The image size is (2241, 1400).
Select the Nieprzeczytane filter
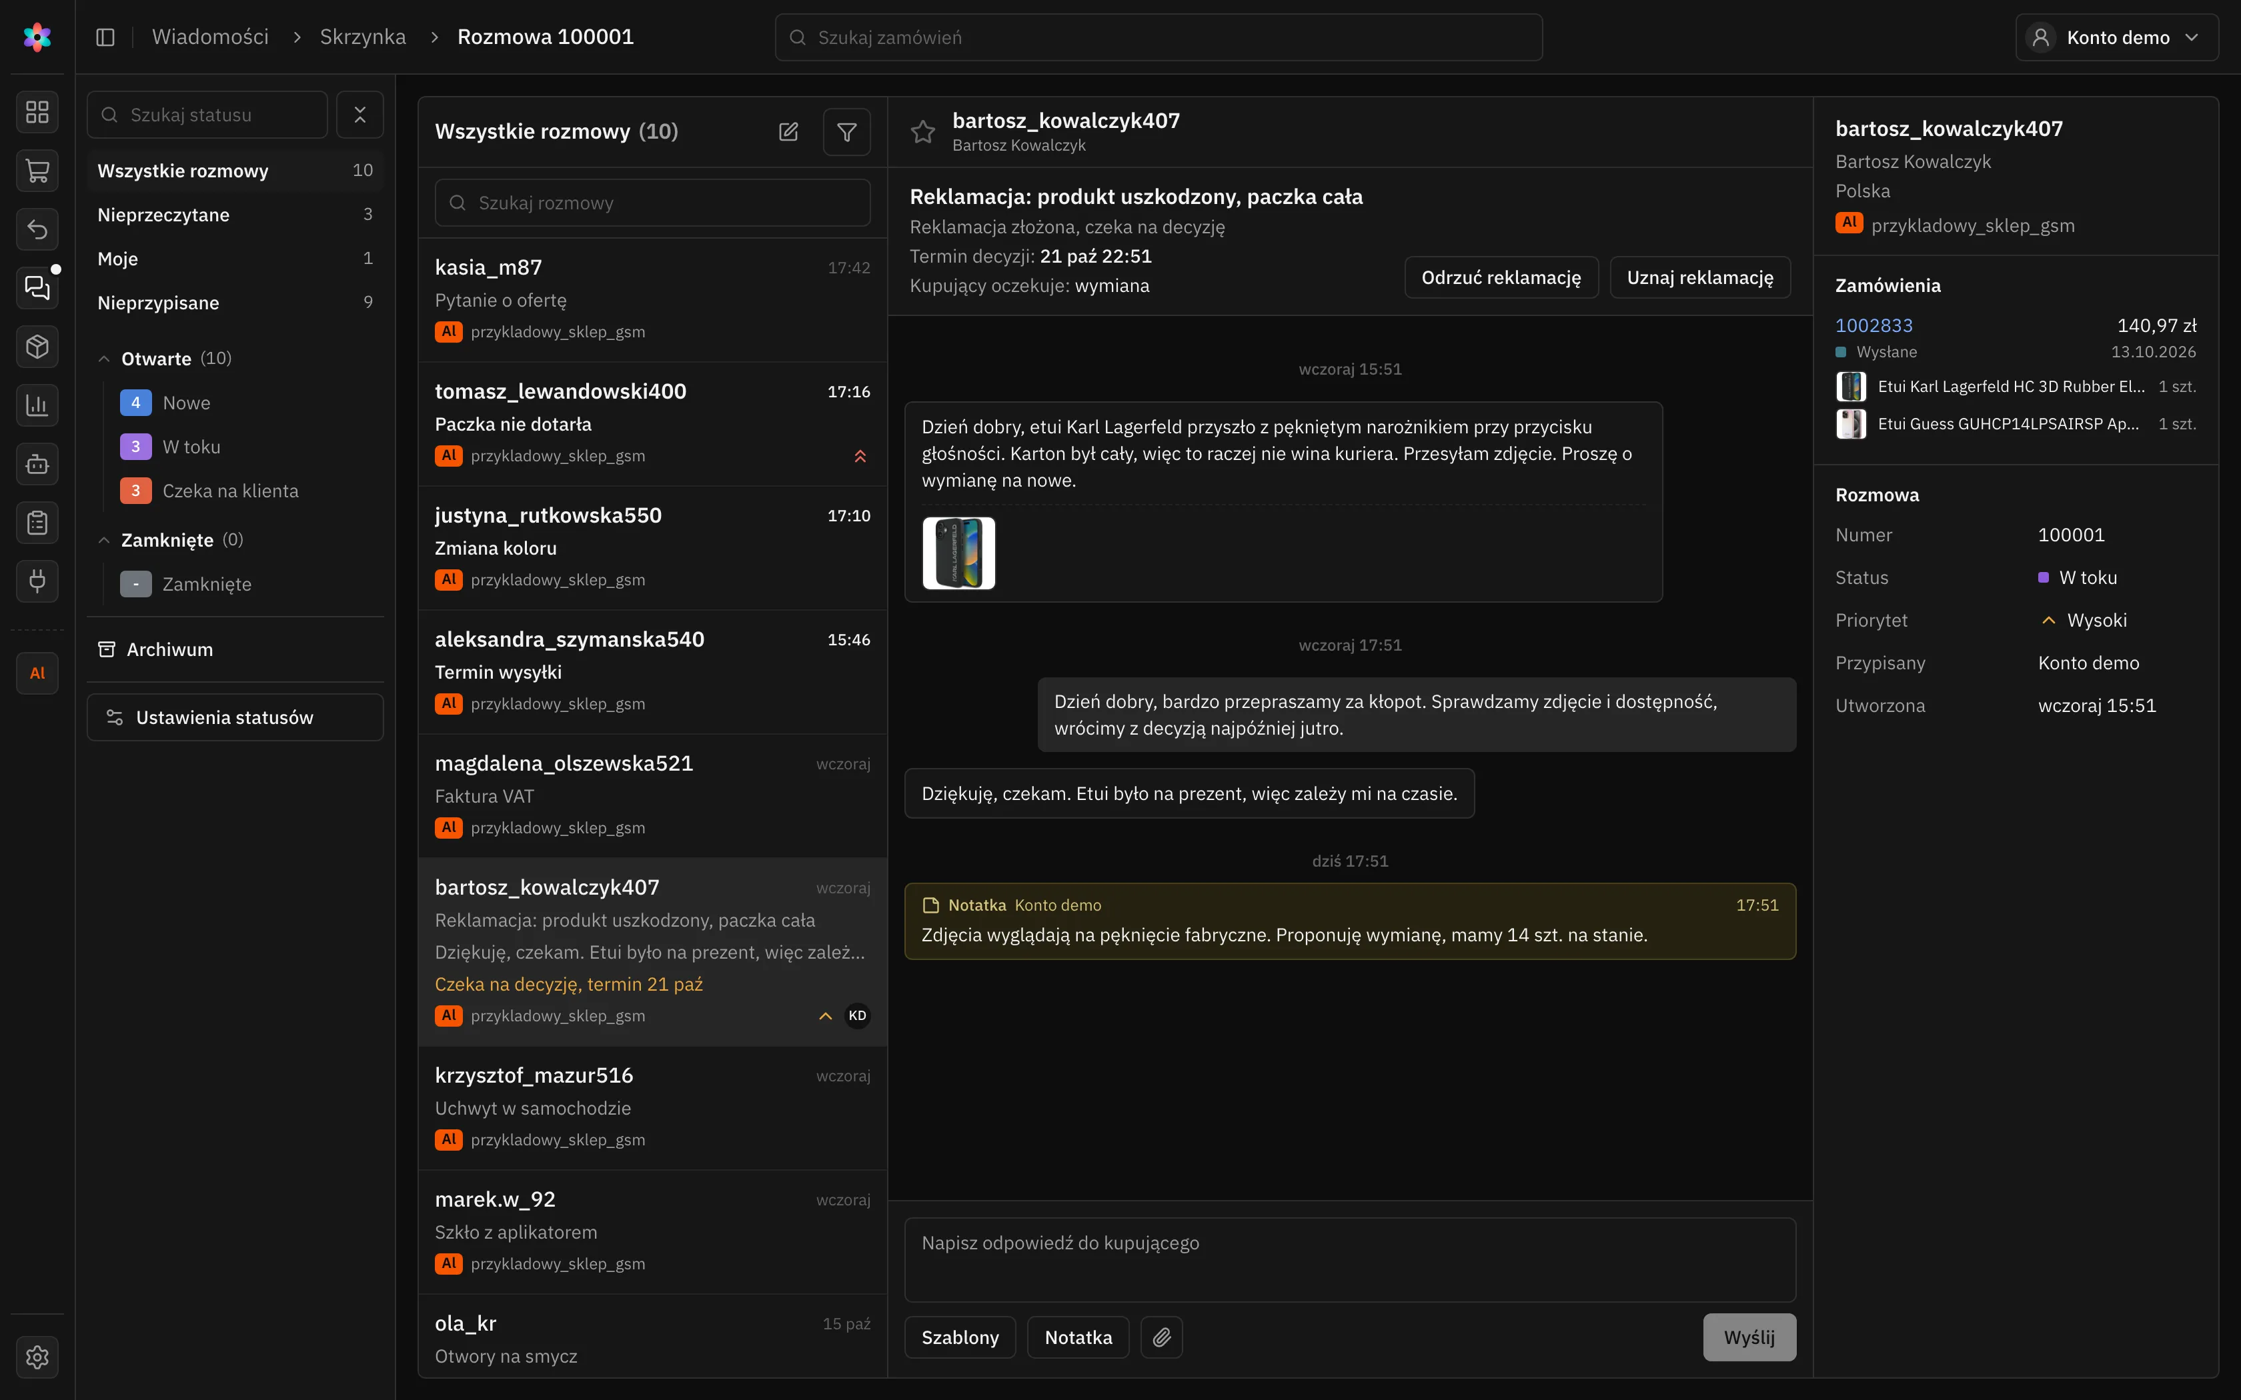235,215
